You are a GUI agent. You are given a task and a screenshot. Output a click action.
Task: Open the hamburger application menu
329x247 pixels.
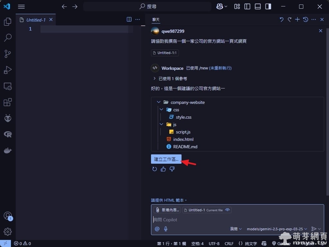click(x=21, y=6)
